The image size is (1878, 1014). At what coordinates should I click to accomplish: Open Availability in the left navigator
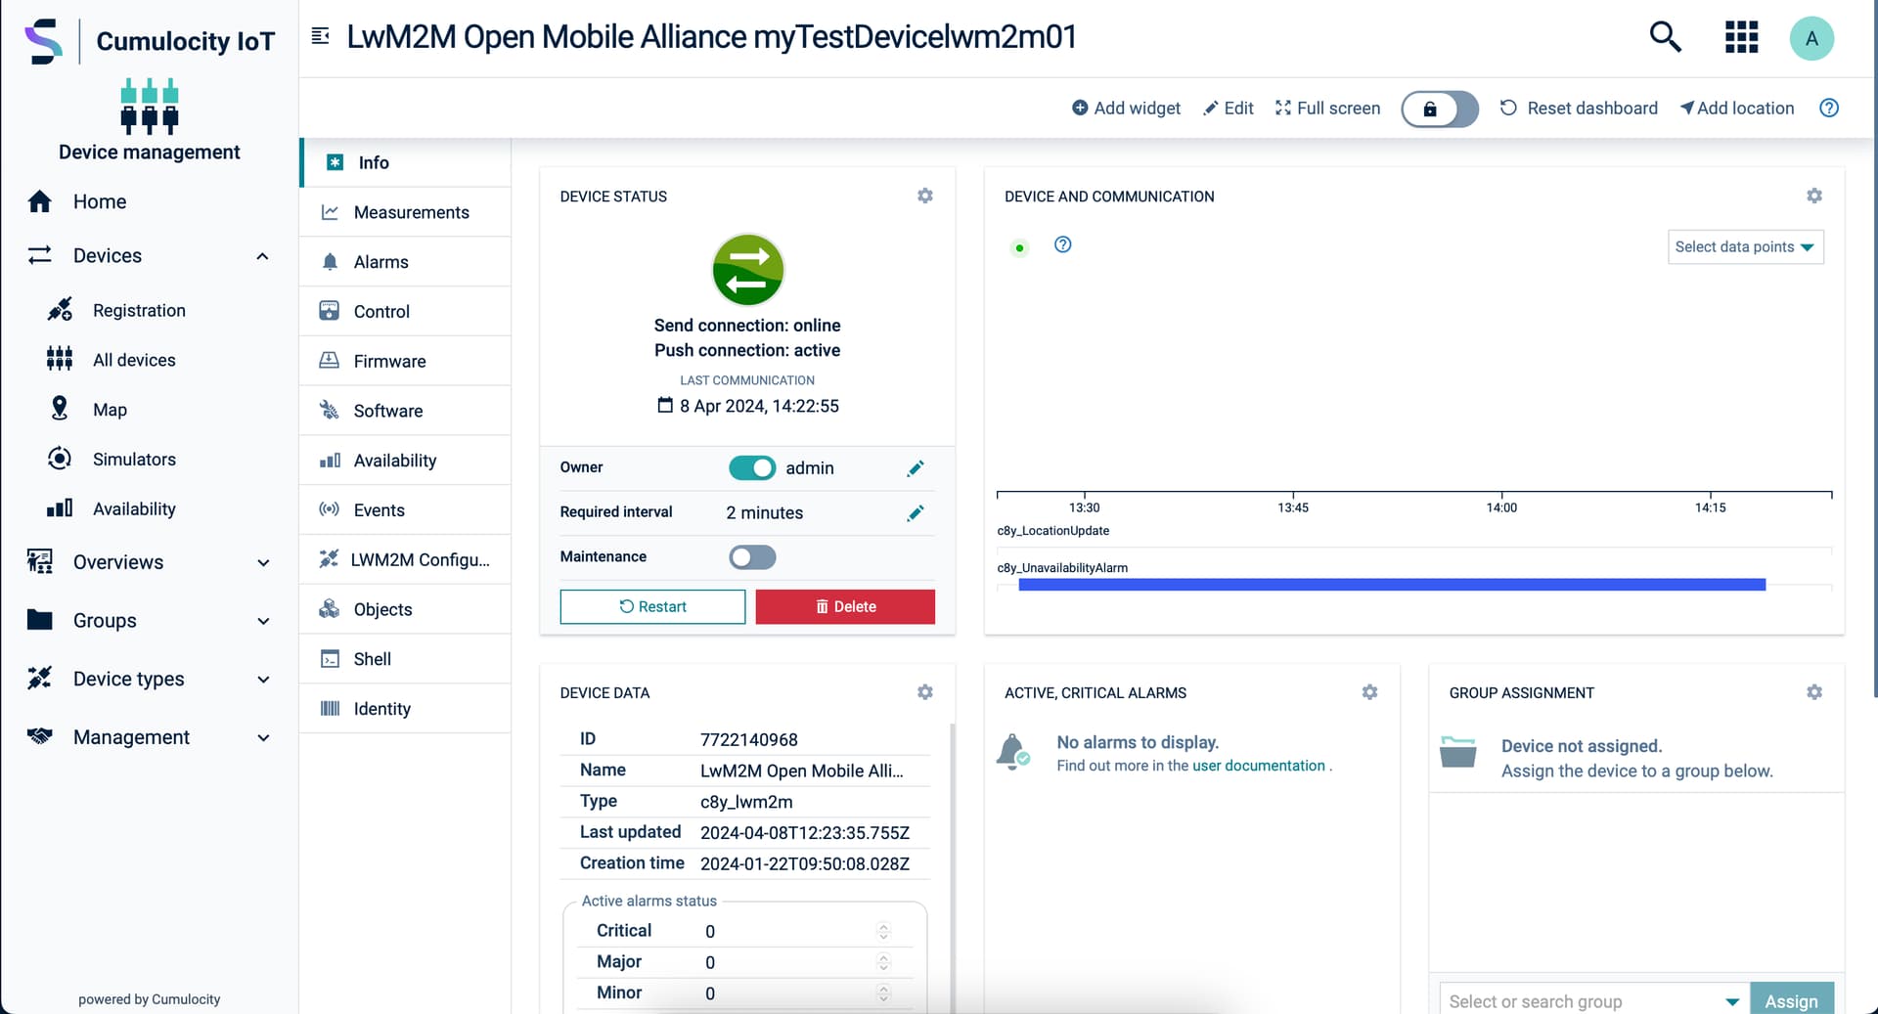(x=134, y=508)
